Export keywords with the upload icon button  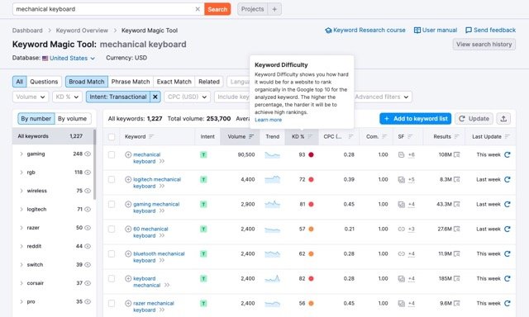pos(503,119)
